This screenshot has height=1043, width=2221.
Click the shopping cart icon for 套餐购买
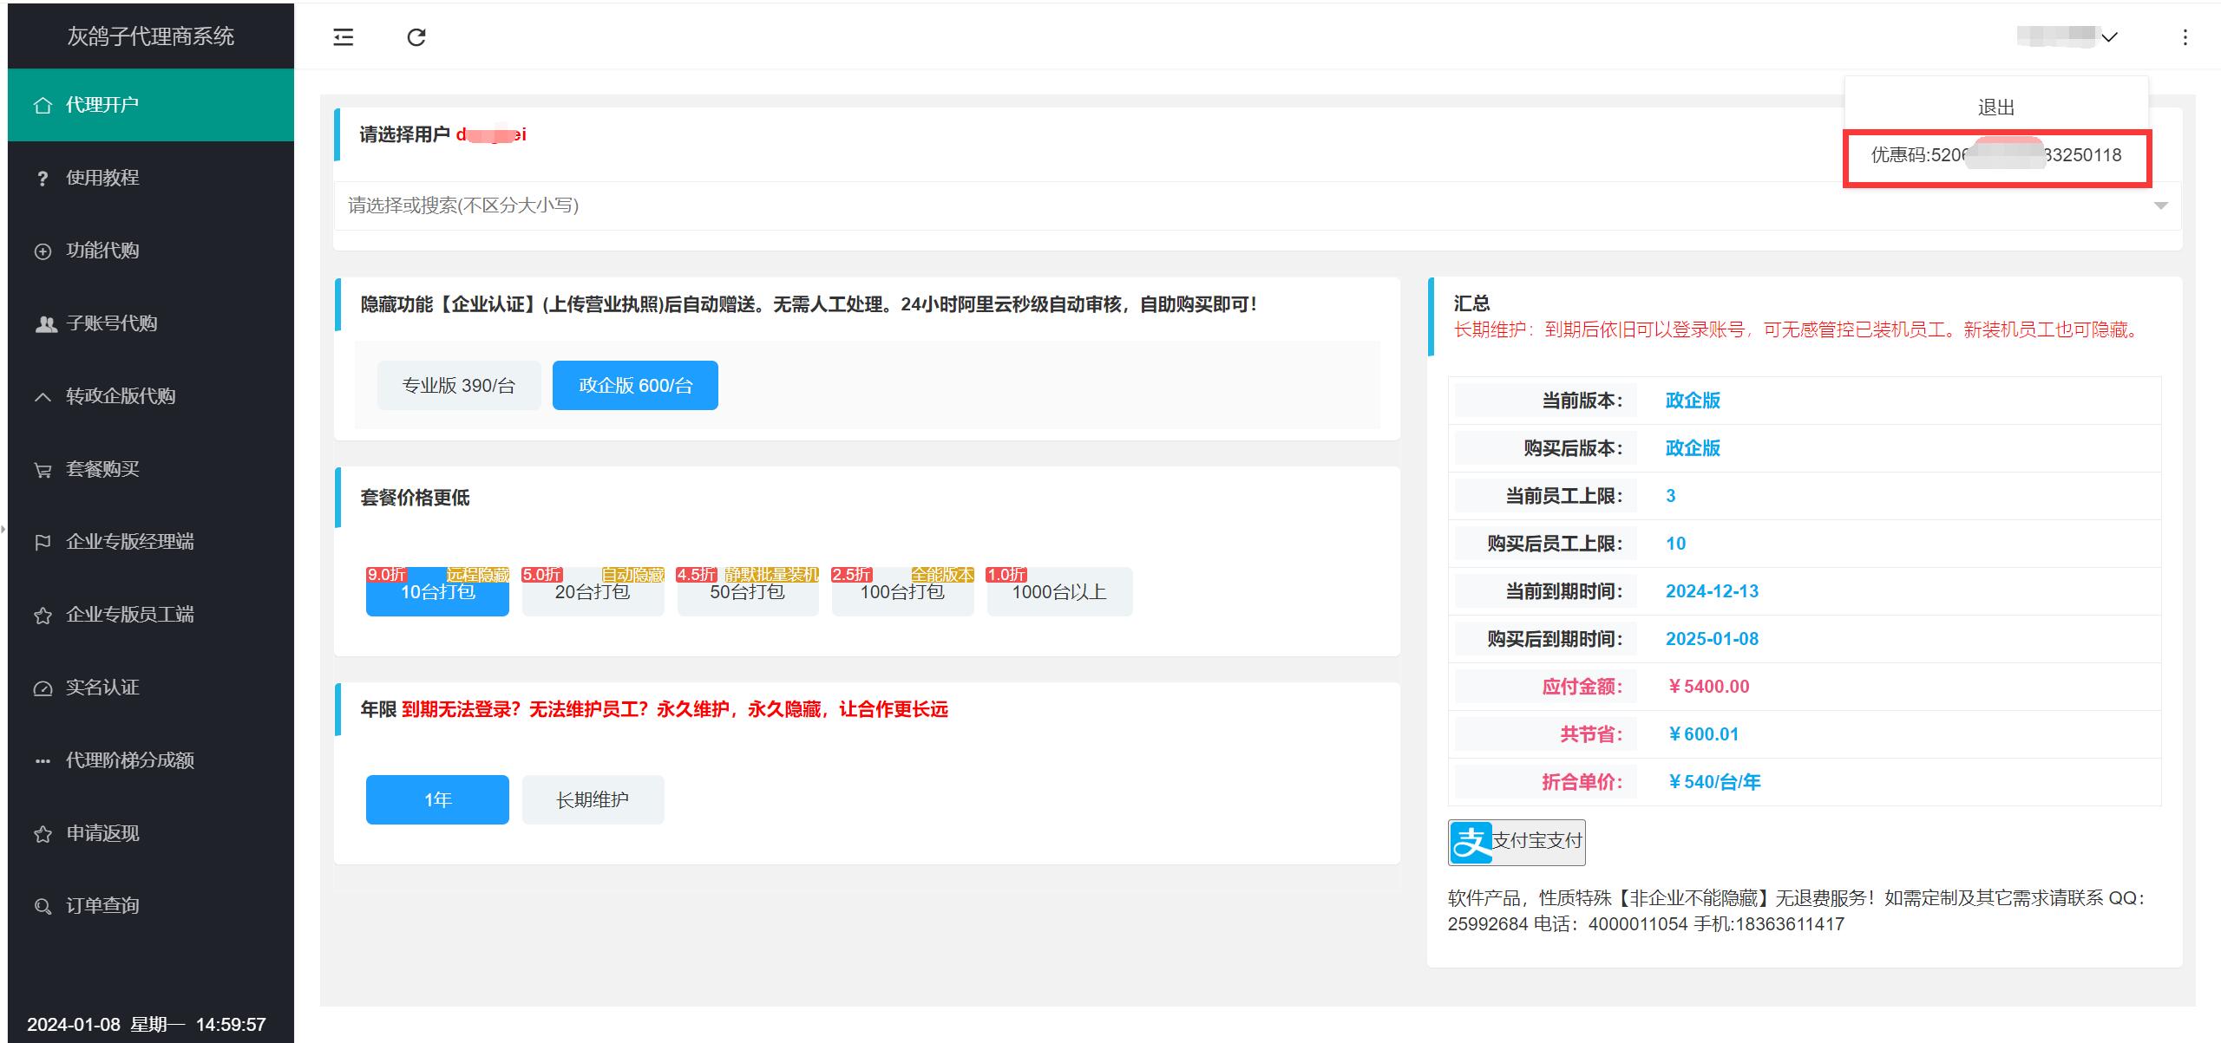(x=43, y=470)
